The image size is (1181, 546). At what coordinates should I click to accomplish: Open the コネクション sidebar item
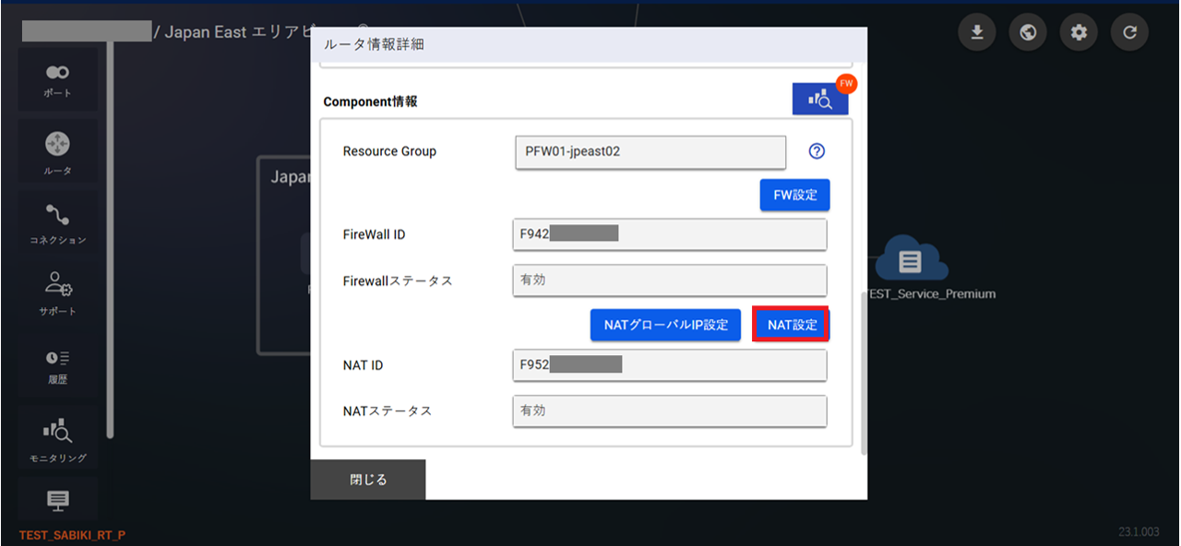coord(57,224)
